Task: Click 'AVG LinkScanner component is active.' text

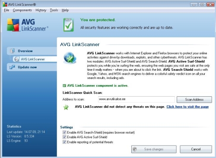Action: coord(98,85)
